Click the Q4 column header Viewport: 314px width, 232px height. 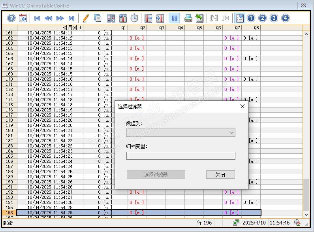tap(175, 28)
